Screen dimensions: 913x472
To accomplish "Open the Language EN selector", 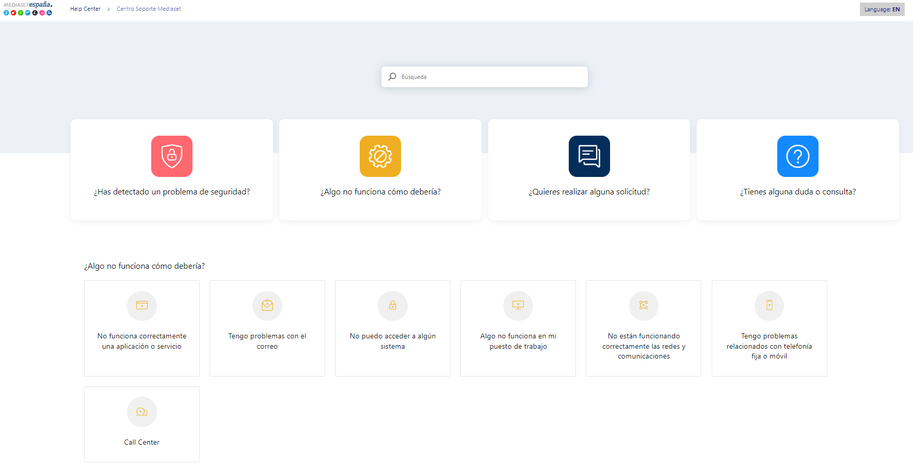I will (882, 9).
